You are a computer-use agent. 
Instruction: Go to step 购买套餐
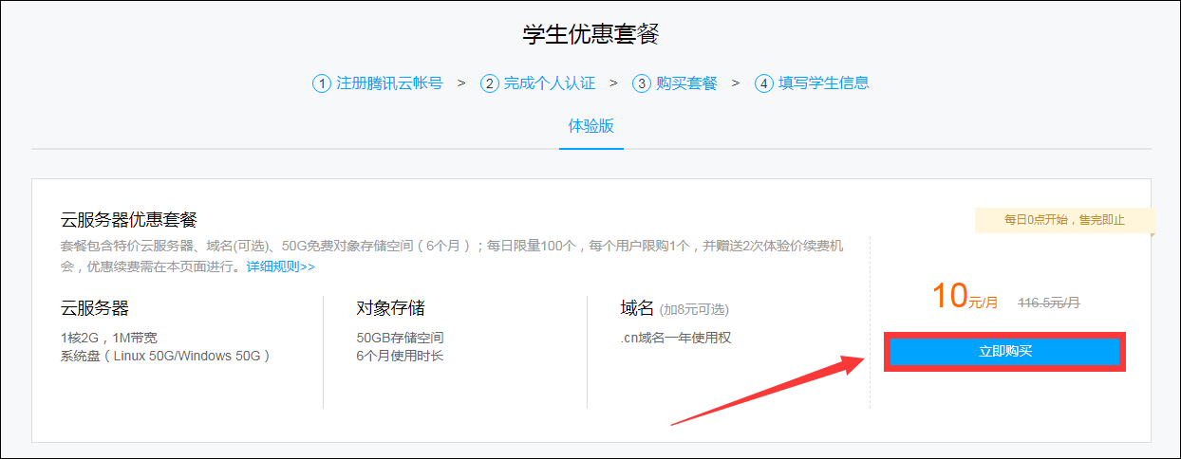(686, 83)
